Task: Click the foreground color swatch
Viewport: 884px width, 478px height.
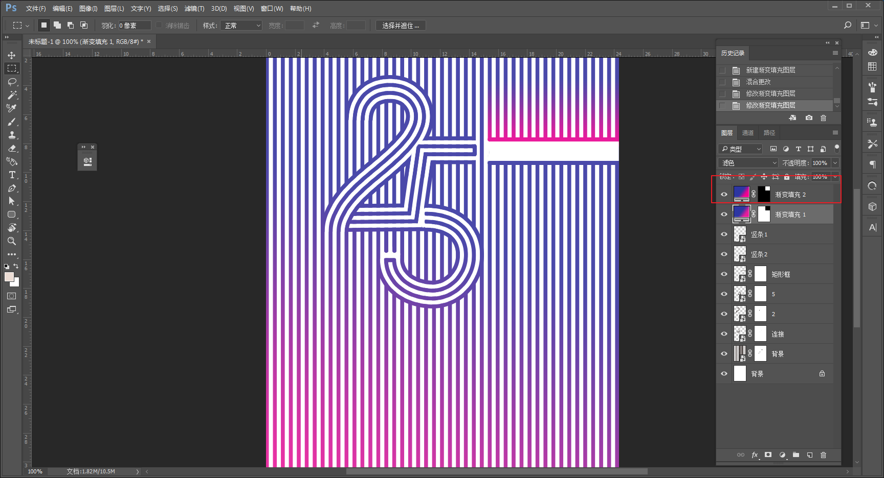Action: [9, 277]
